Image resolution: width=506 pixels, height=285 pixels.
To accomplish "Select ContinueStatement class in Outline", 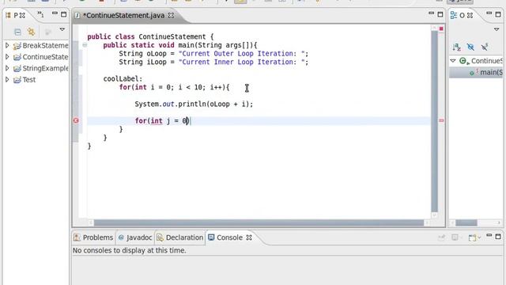I will 481,61.
